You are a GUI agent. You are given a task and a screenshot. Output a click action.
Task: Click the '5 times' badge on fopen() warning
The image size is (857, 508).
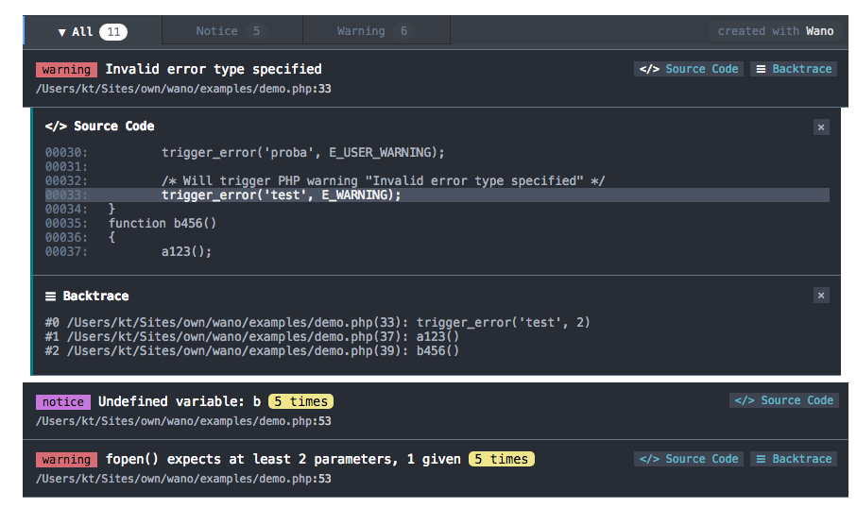[501, 459]
